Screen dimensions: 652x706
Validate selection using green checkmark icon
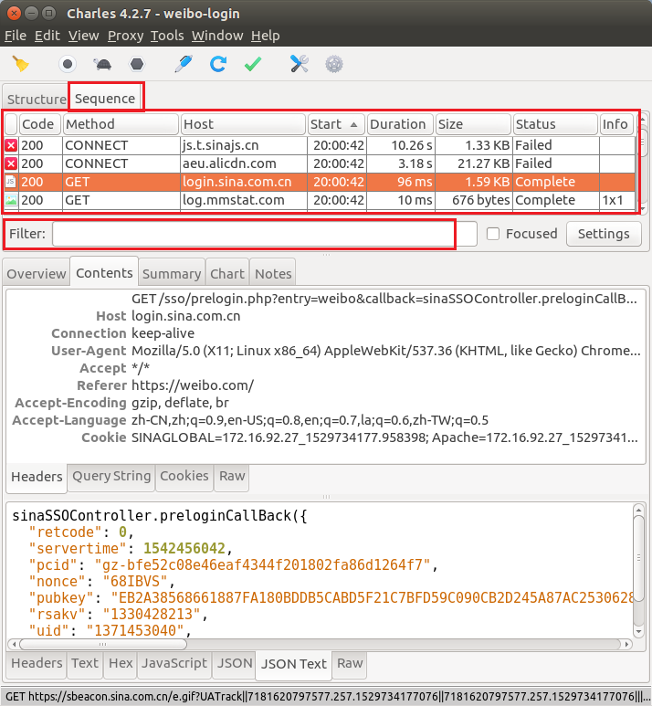[253, 64]
